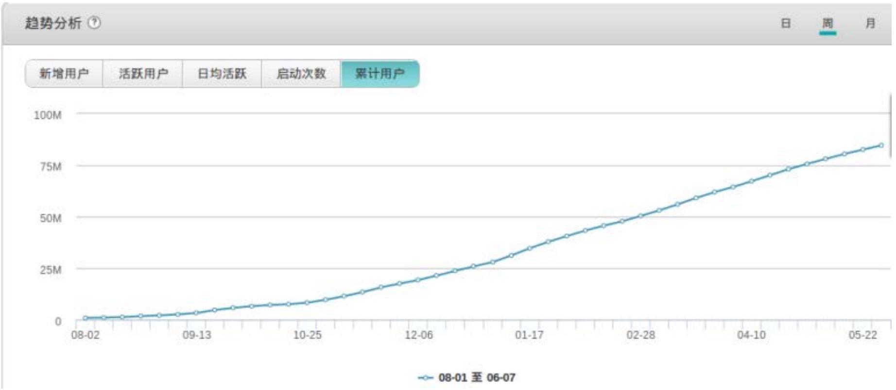Screen dimensions: 896x390
Task: Toggle the 08-01 至 06-07 legend series
Action: 477,377
